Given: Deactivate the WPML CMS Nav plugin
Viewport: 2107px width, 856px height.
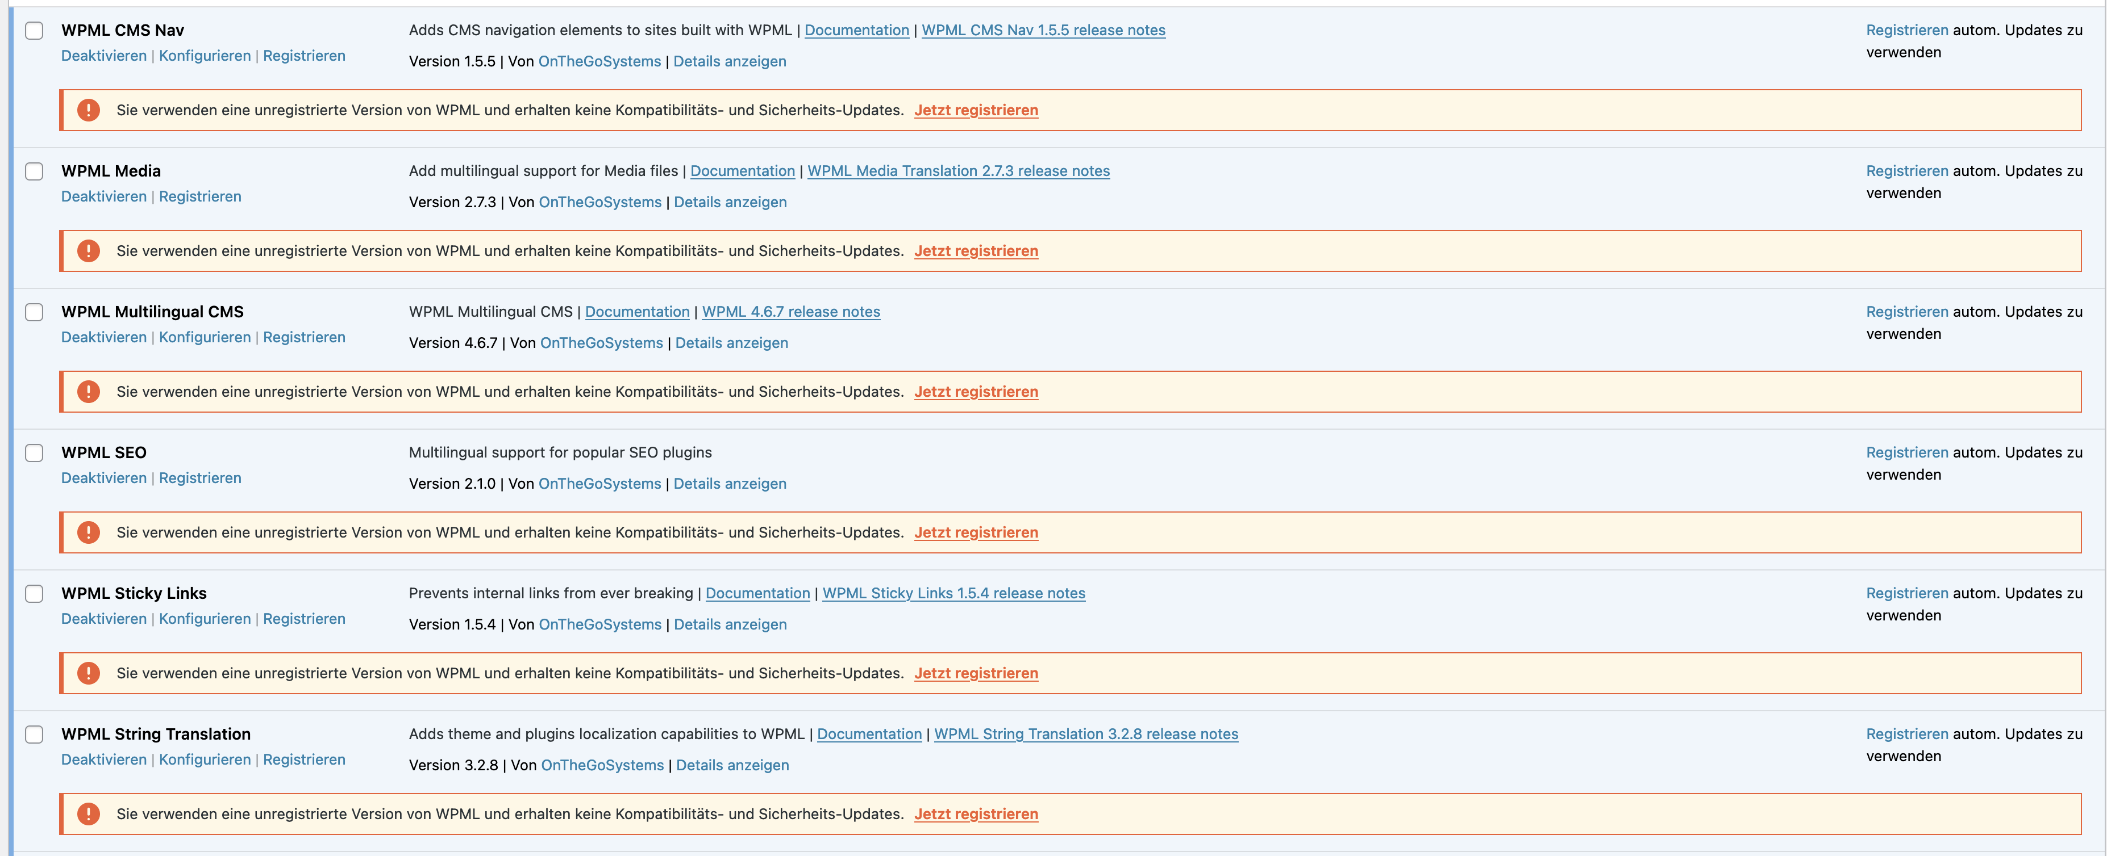Looking at the screenshot, I should click(x=104, y=56).
